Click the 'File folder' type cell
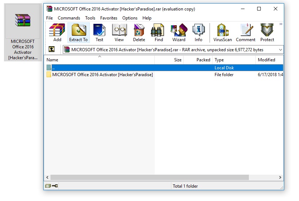This screenshot has width=299, height=201. tap(224, 75)
